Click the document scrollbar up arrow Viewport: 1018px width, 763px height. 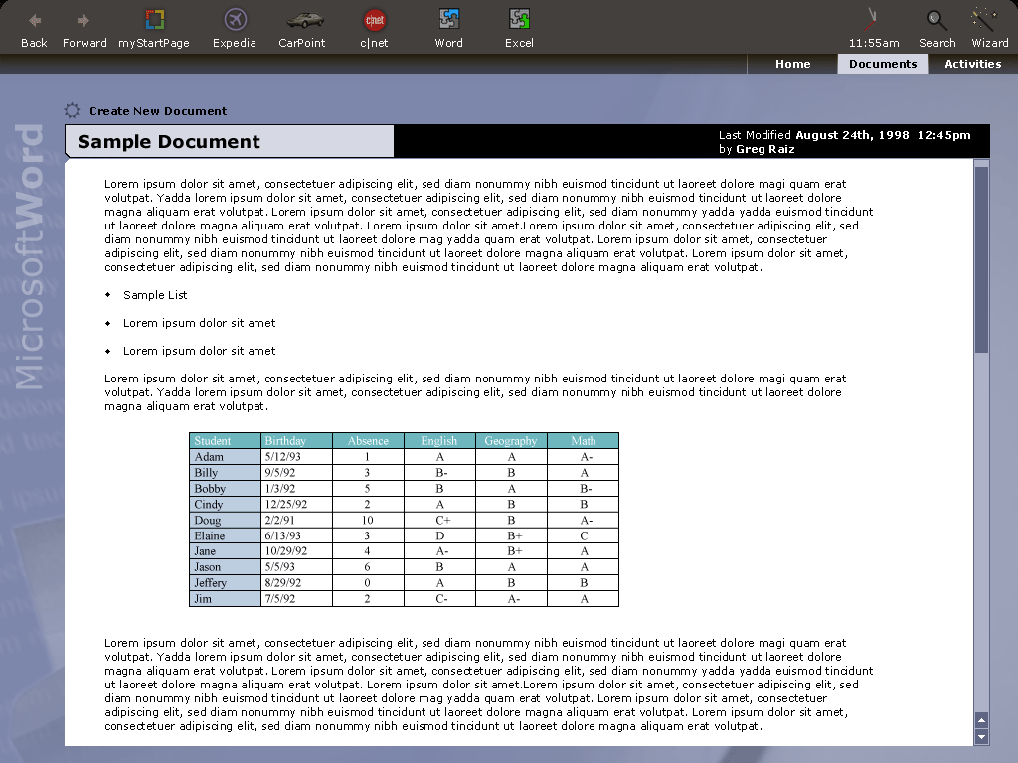pyautogui.click(x=981, y=720)
